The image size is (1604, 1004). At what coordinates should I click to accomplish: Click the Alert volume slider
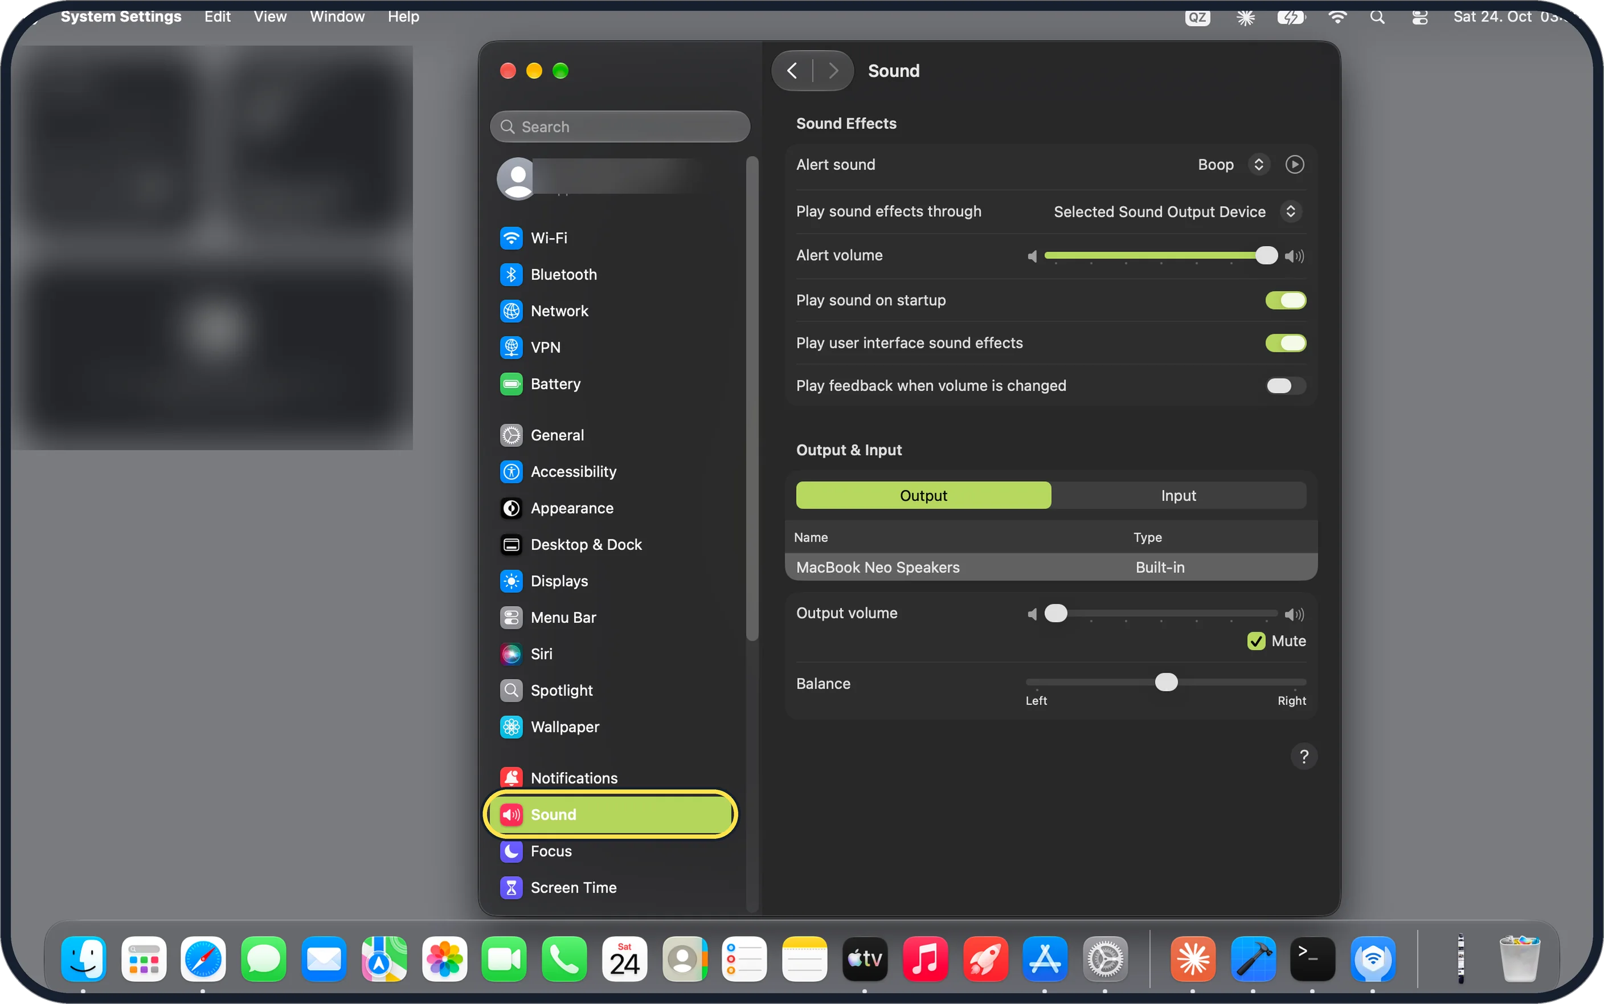(1160, 256)
